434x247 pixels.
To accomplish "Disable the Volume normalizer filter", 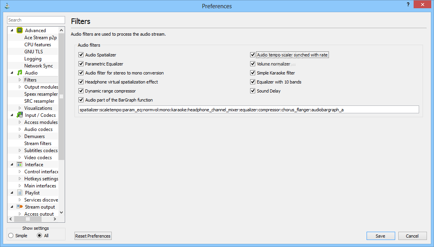I will coord(253,64).
